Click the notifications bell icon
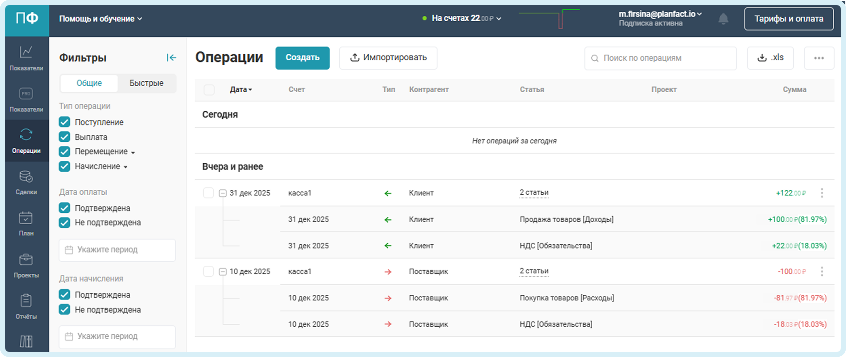Image resolution: width=846 pixels, height=357 pixels. (x=723, y=19)
